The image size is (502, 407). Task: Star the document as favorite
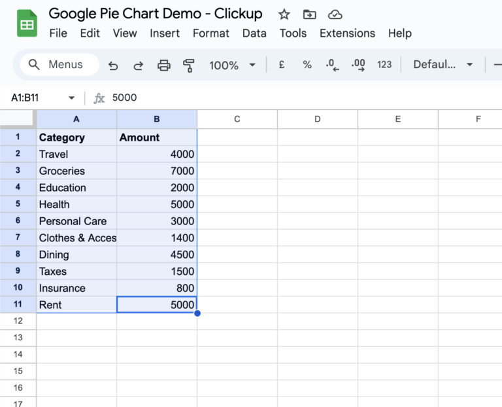click(284, 14)
